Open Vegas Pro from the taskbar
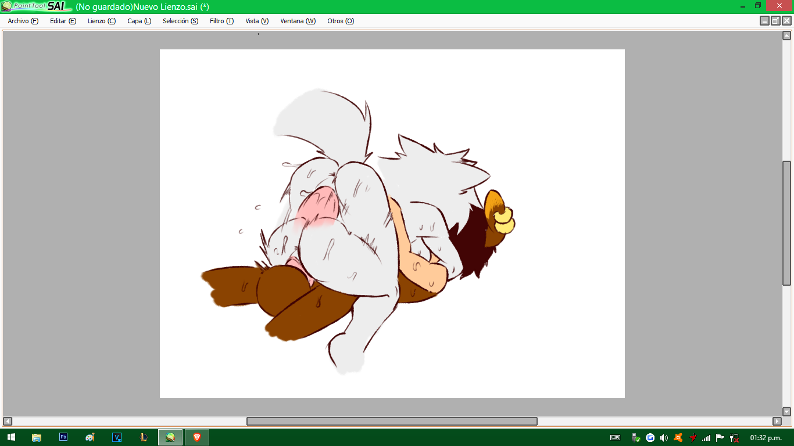 tap(117, 437)
